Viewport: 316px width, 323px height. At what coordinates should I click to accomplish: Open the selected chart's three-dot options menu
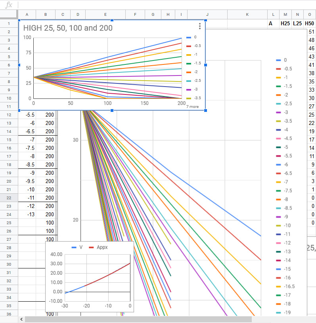pyautogui.click(x=200, y=26)
